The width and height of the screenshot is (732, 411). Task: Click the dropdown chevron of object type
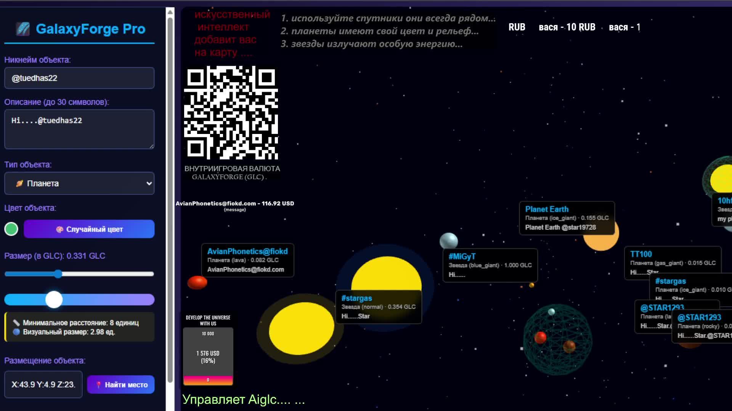click(149, 183)
